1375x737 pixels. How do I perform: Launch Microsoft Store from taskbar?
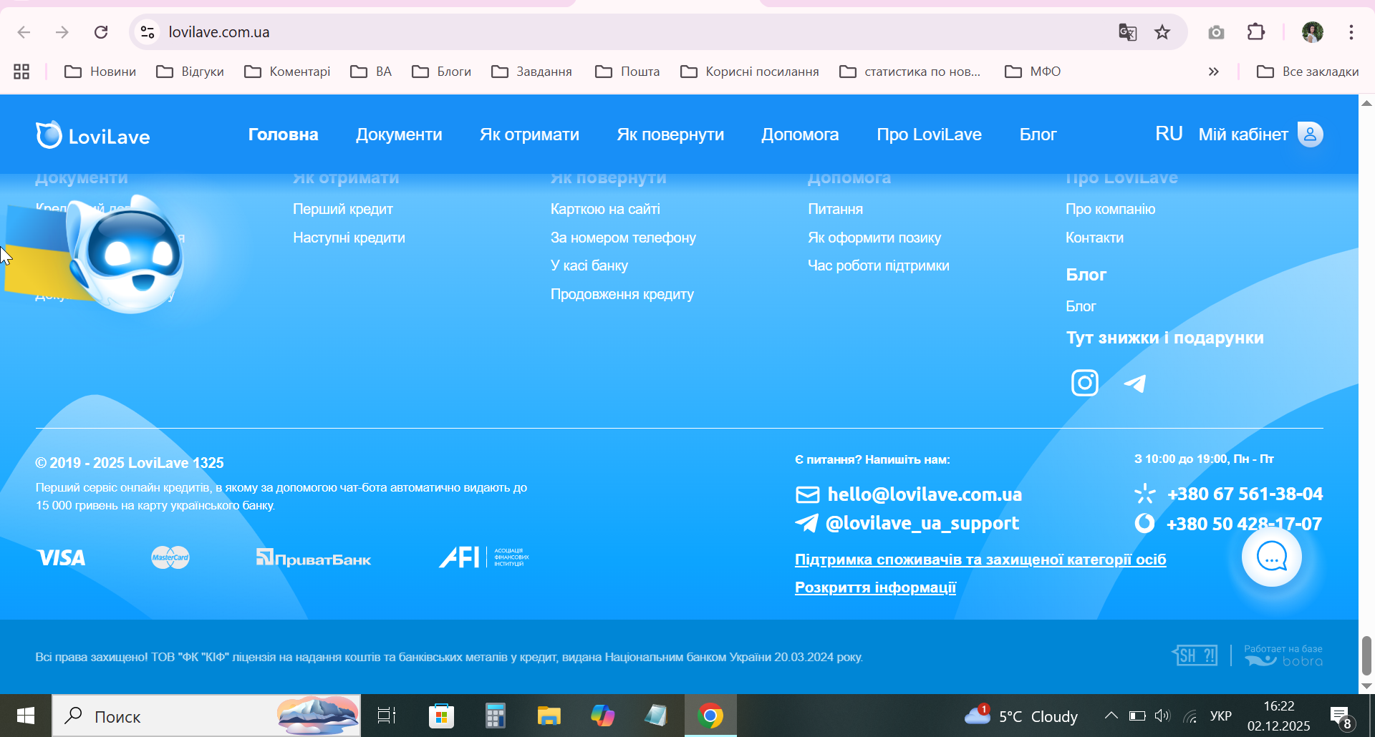tap(441, 716)
